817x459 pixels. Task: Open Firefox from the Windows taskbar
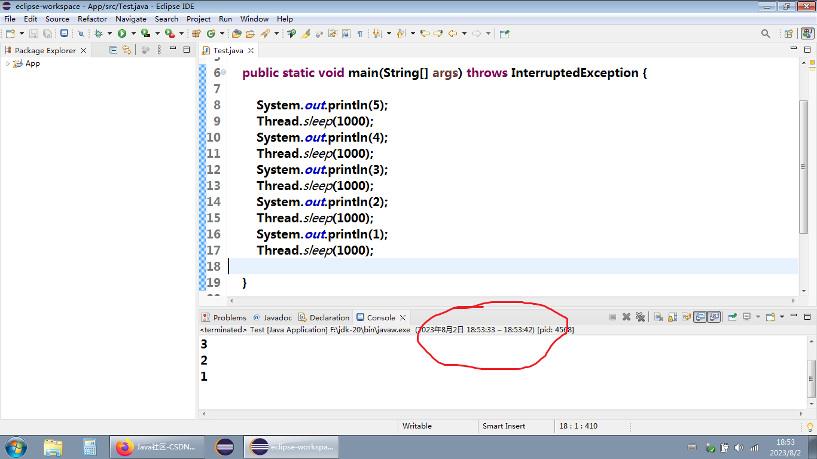pyautogui.click(x=157, y=447)
